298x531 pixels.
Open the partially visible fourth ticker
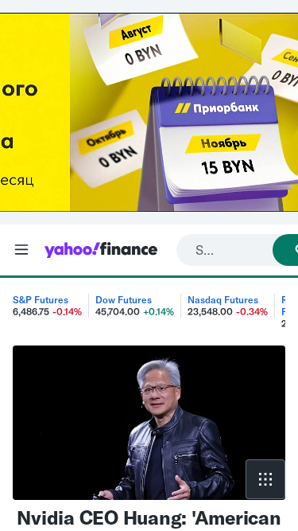[x=283, y=311]
